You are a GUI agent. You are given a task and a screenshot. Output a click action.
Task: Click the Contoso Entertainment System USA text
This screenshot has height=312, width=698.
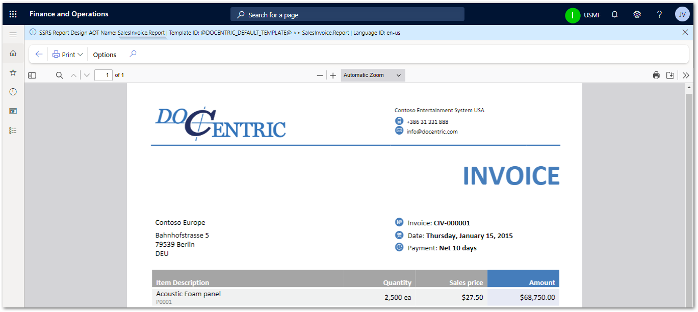[x=440, y=110]
